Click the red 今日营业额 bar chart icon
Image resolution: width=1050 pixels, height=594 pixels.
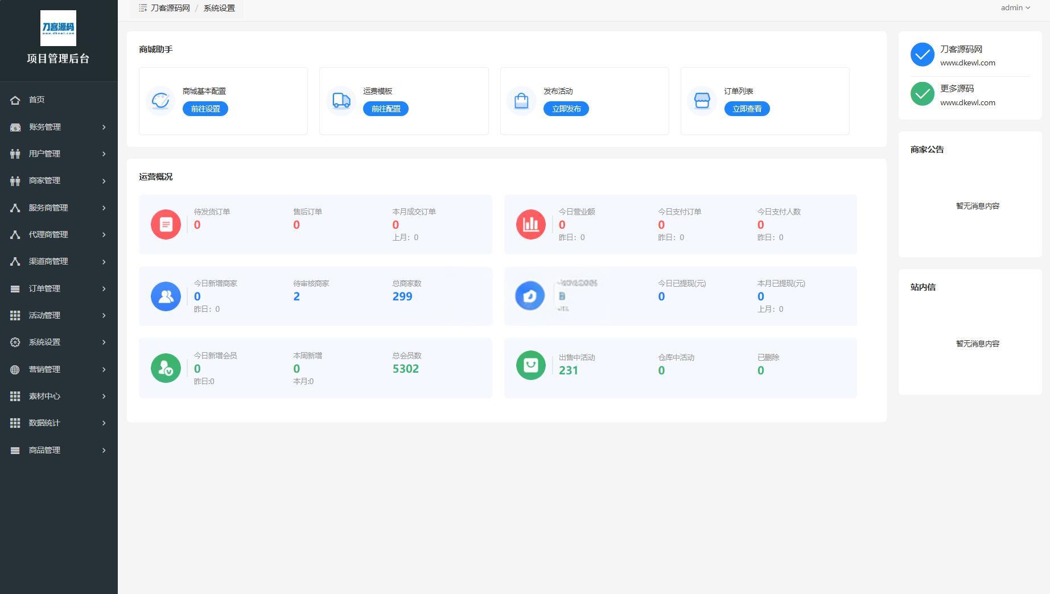531,224
